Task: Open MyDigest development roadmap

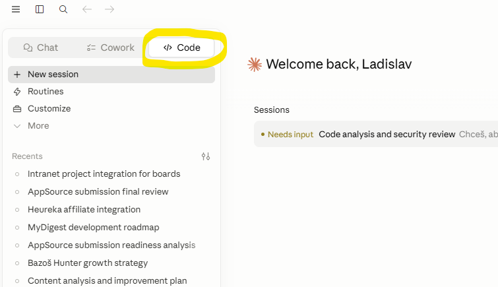Action: tap(94, 227)
